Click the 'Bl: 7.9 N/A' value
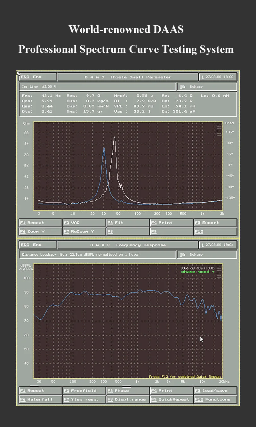 (x=135, y=101)
